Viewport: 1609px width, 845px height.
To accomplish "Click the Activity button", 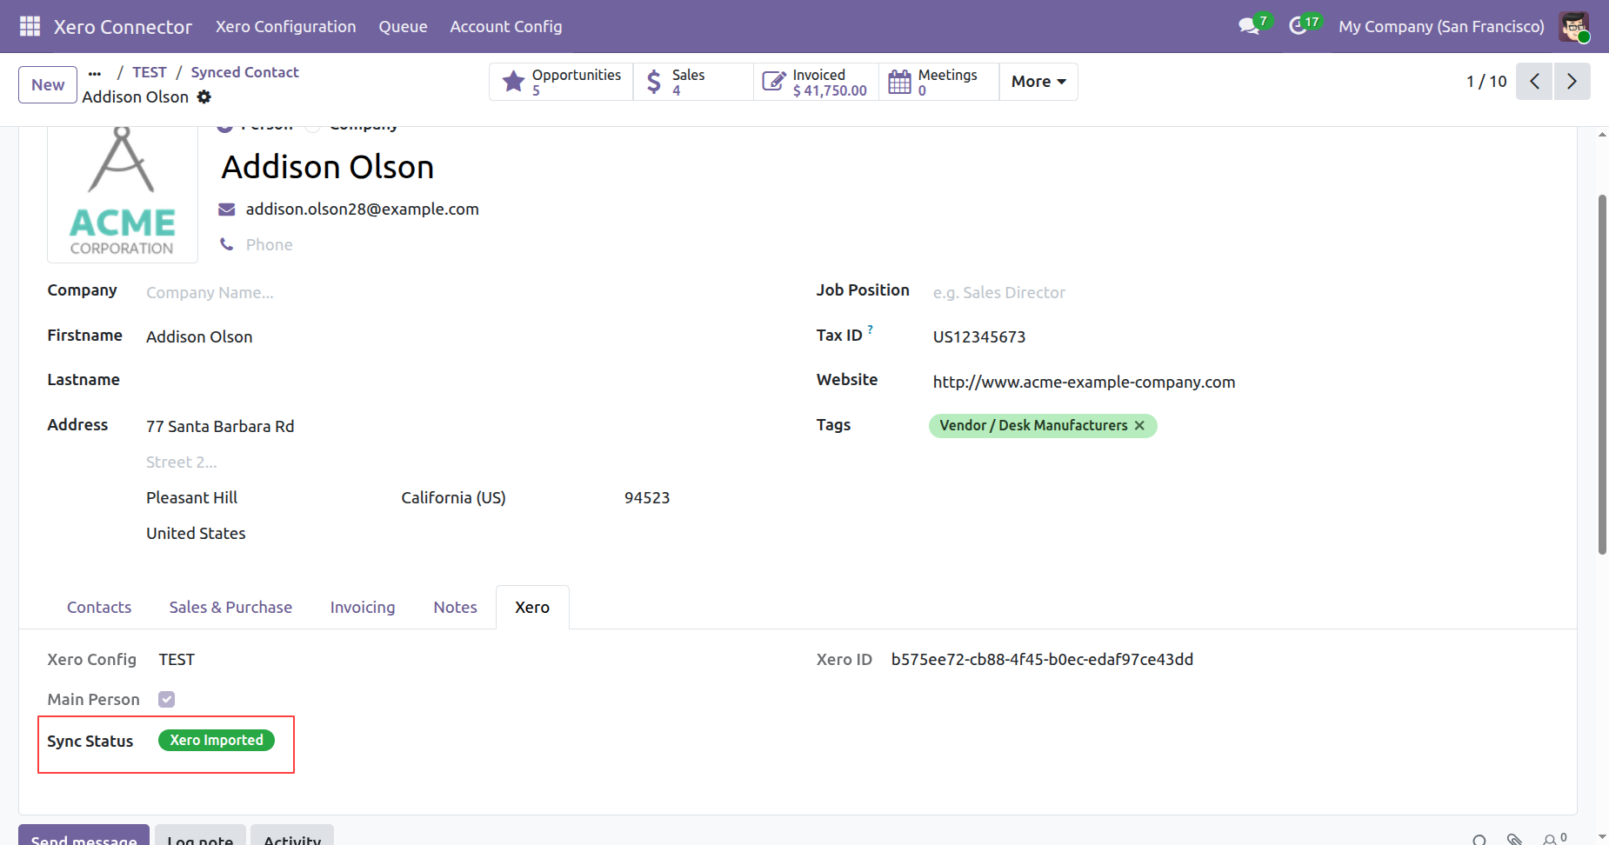I will (292, 835).
